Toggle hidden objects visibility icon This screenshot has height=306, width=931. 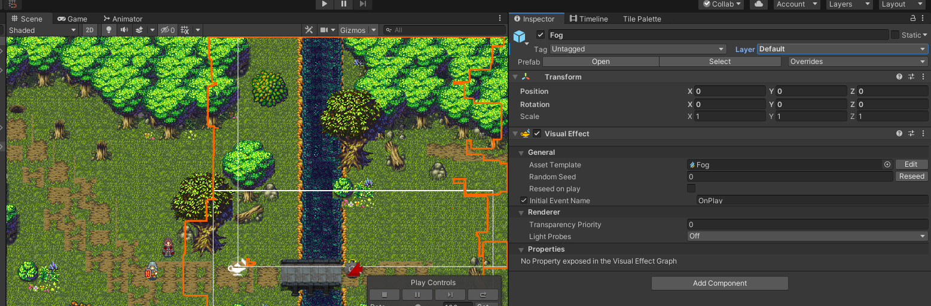[x=167, y=30]
